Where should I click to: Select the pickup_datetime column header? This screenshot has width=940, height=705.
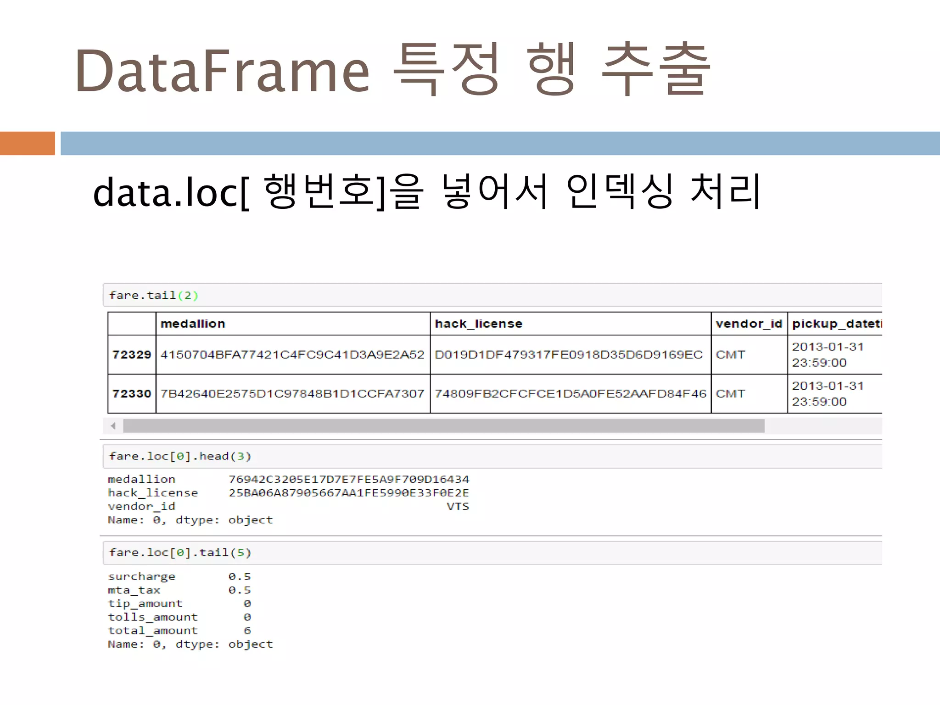pyautogui.click(x=835, y=324)
